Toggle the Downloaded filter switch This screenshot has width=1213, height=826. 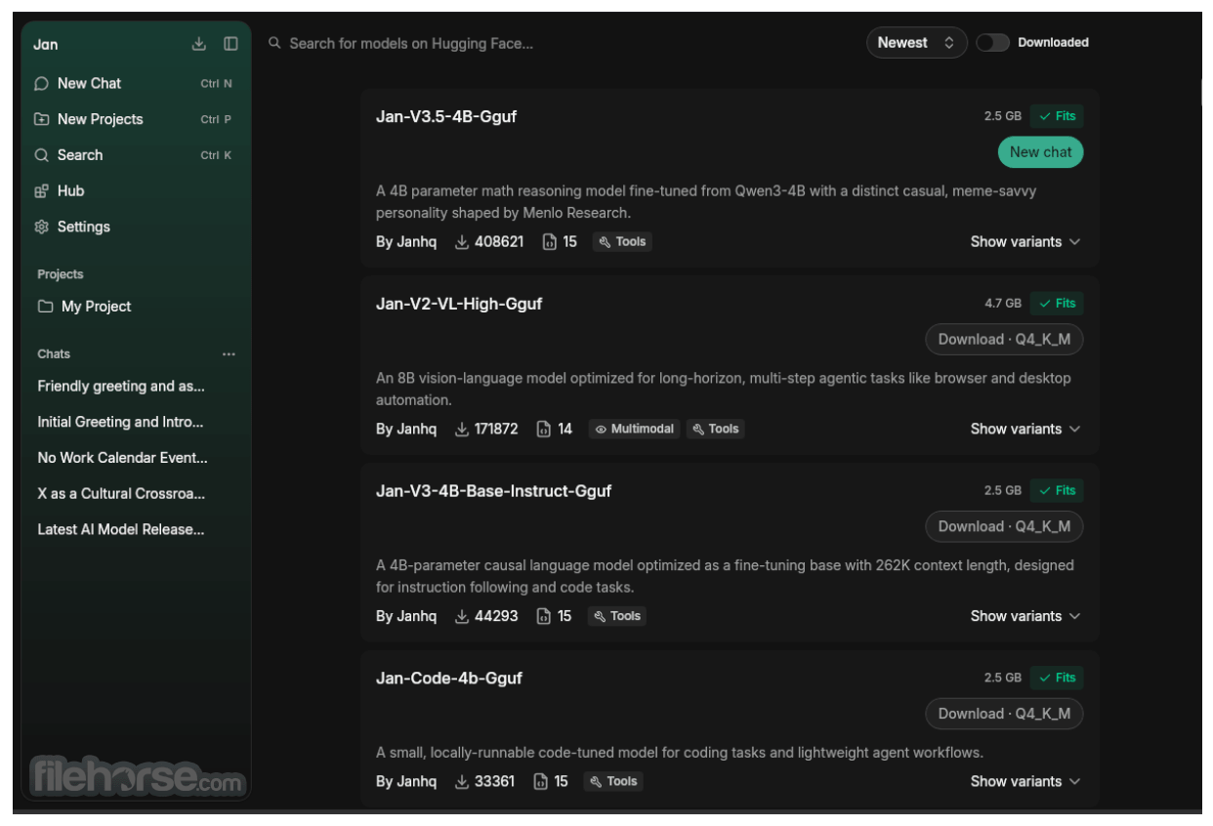tap(992, 43)
